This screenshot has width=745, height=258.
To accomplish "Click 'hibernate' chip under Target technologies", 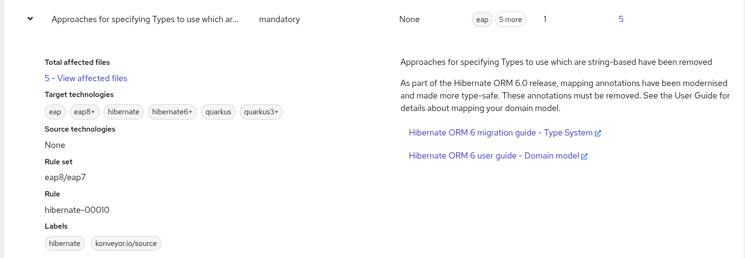I will 123,112.
